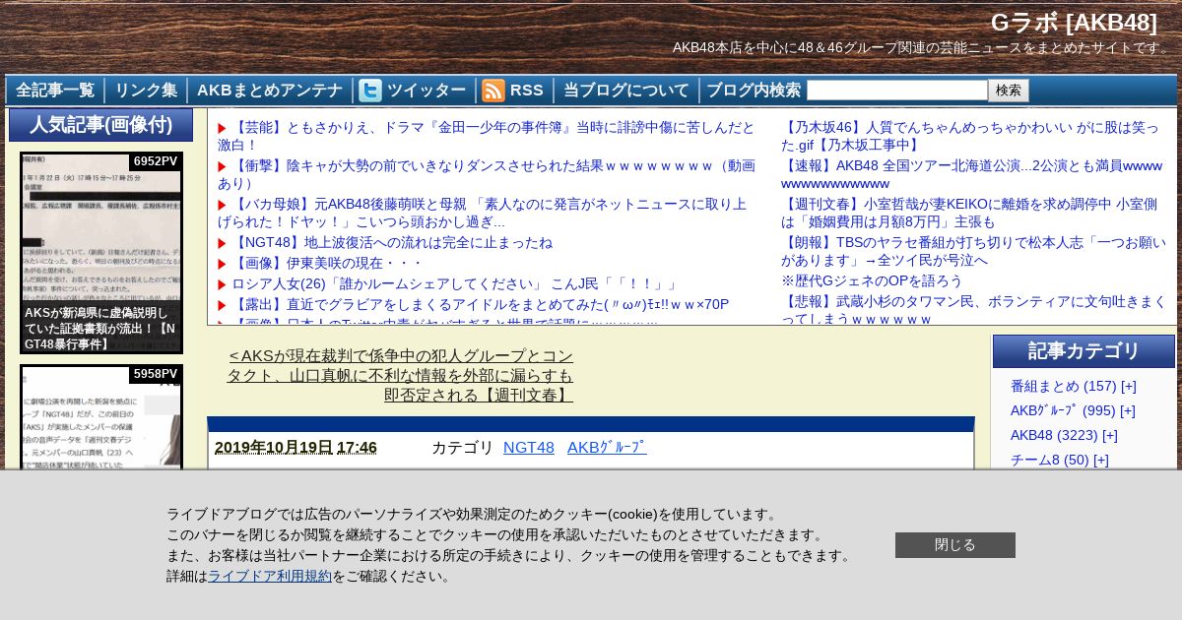Open AKBまとめアンテナ menu item

click(270, 91)
